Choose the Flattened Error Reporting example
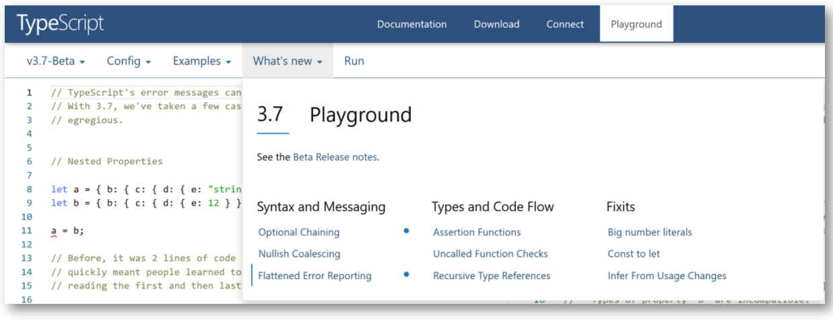Screen dimensions: 833x320 point(314,276)
